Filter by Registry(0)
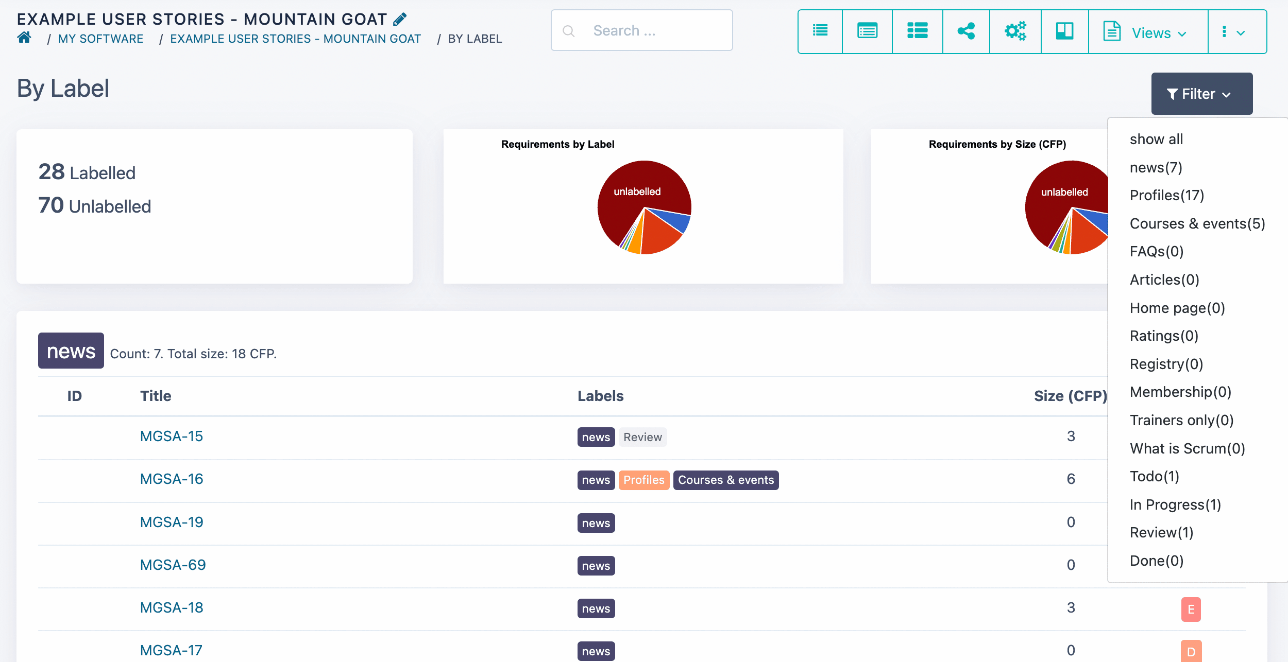This screenshot has height=662, width=1288. coord(1166,364)
